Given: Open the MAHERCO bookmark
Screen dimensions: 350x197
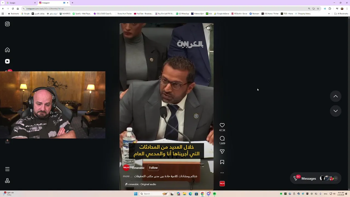Looking at the screenshot, I should [x=65, y=14].
